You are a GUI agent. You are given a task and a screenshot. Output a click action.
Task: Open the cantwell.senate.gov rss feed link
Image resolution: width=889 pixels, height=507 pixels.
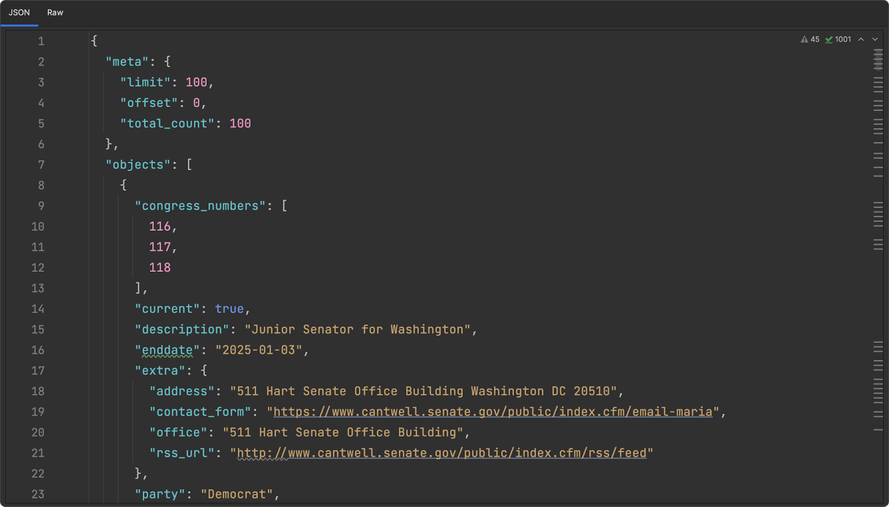(442, 453)
